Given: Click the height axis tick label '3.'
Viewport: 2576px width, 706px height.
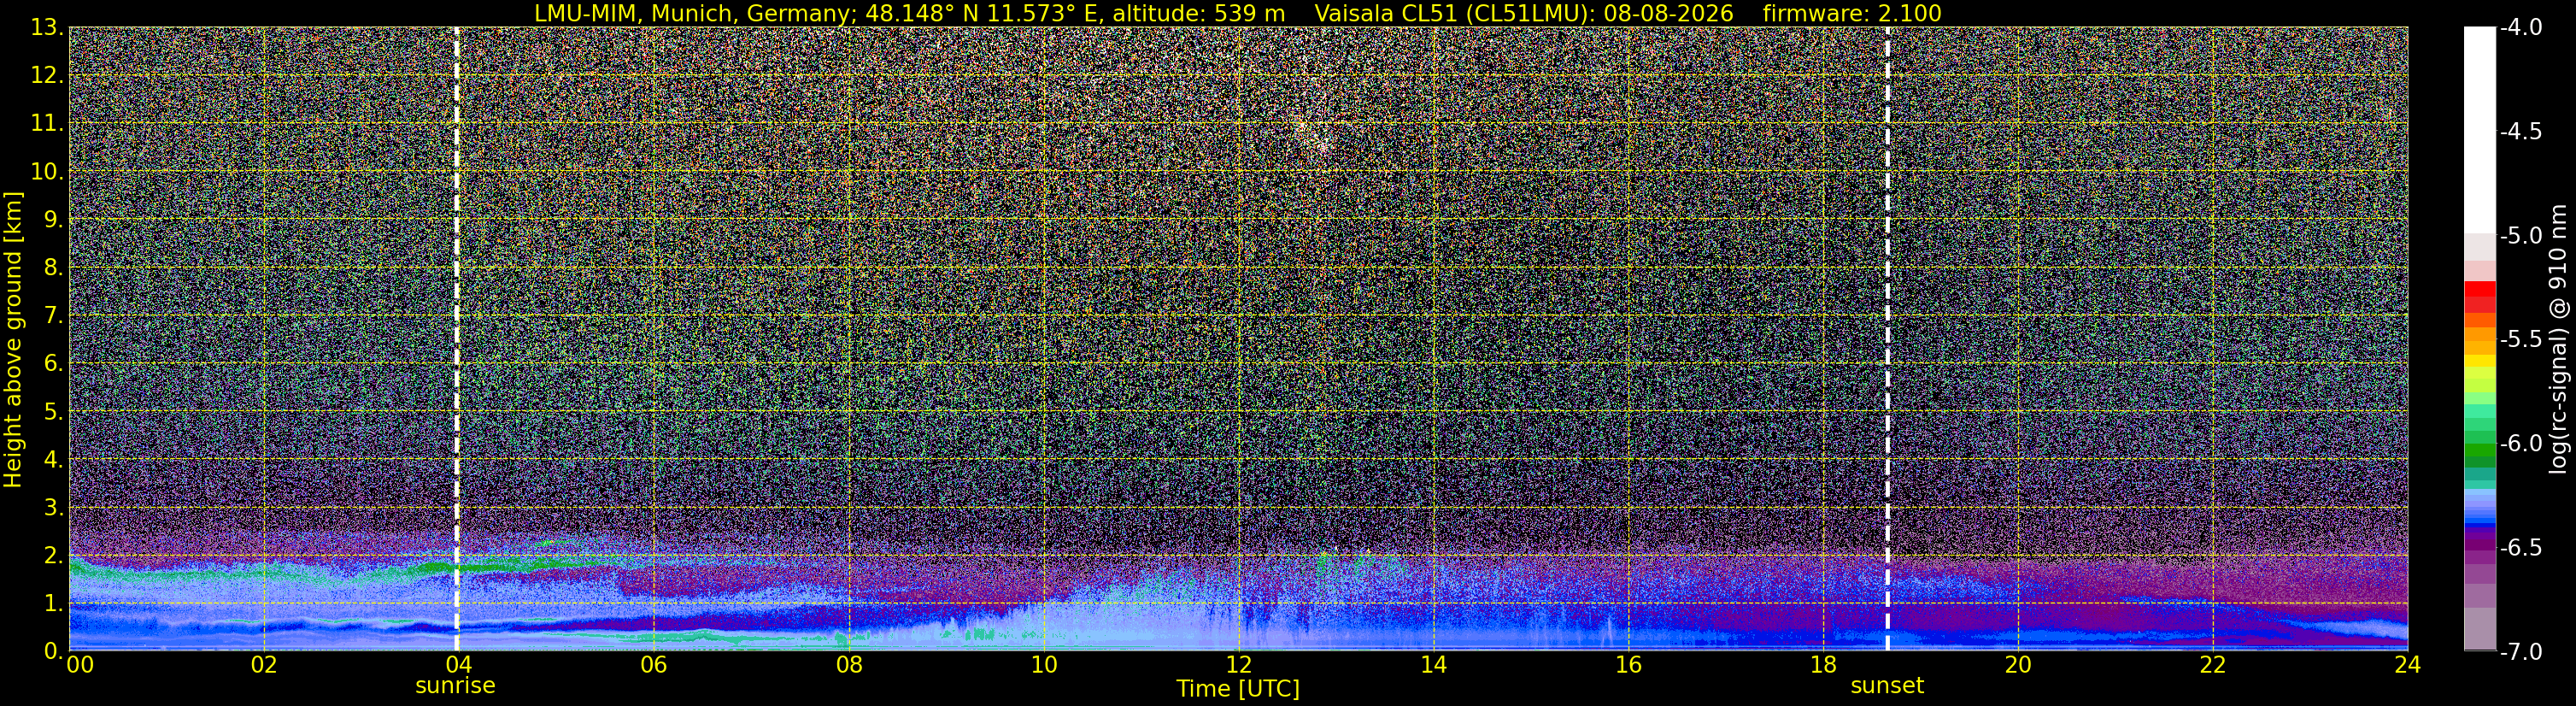Looking at the screenshot, I should coord(54,507).
